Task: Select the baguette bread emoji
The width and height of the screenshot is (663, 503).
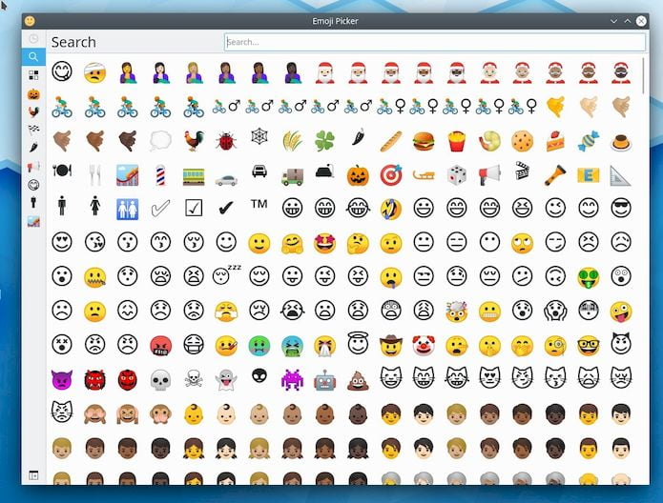Action: pyautogui.click(x=391, y=141)
